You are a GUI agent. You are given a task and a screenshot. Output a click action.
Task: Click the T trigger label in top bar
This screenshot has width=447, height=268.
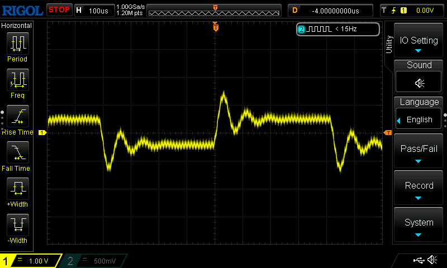[384, 11]
